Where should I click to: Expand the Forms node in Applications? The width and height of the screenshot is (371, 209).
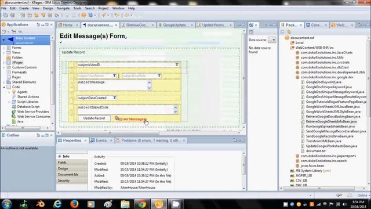pyautogui.click(x=4, y=48)
